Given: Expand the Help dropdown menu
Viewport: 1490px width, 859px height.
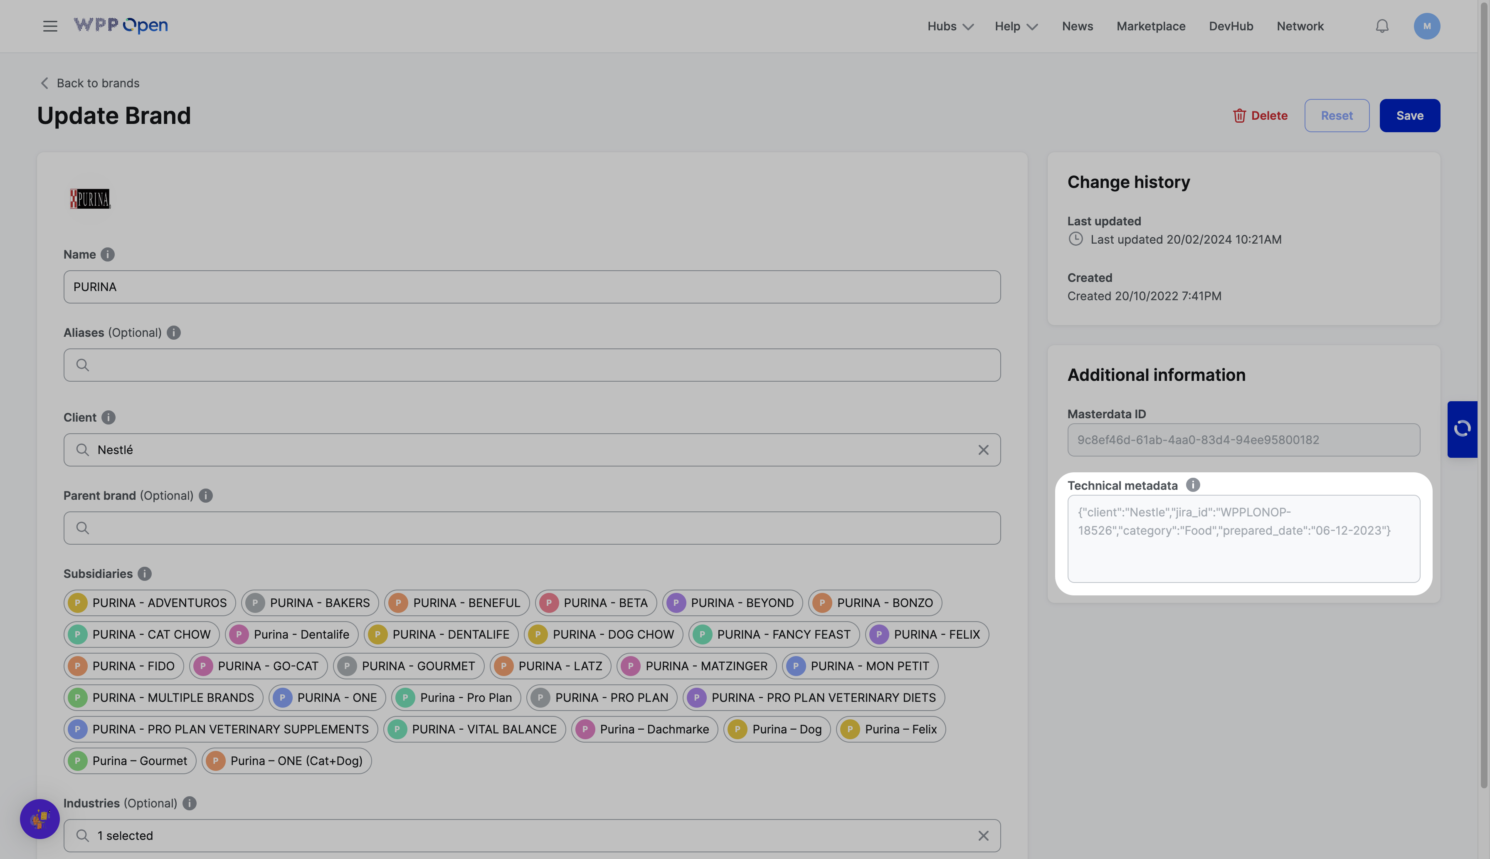Looking at the screenshot, I should 1016,26.
